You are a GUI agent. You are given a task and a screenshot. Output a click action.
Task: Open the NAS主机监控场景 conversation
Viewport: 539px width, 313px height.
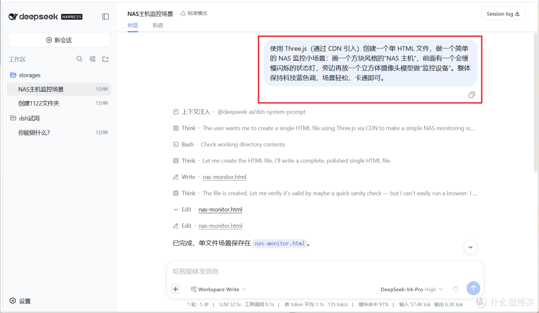(x=59, y=89)
